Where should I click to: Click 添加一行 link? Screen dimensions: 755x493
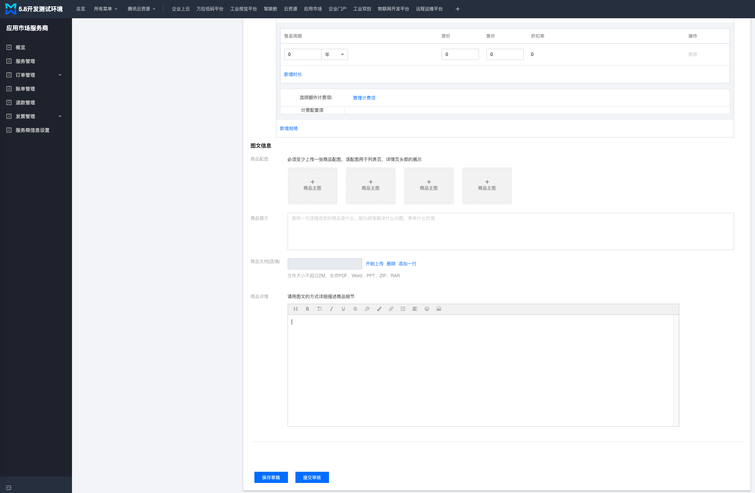pyautogui.click(x=408, y=263)
